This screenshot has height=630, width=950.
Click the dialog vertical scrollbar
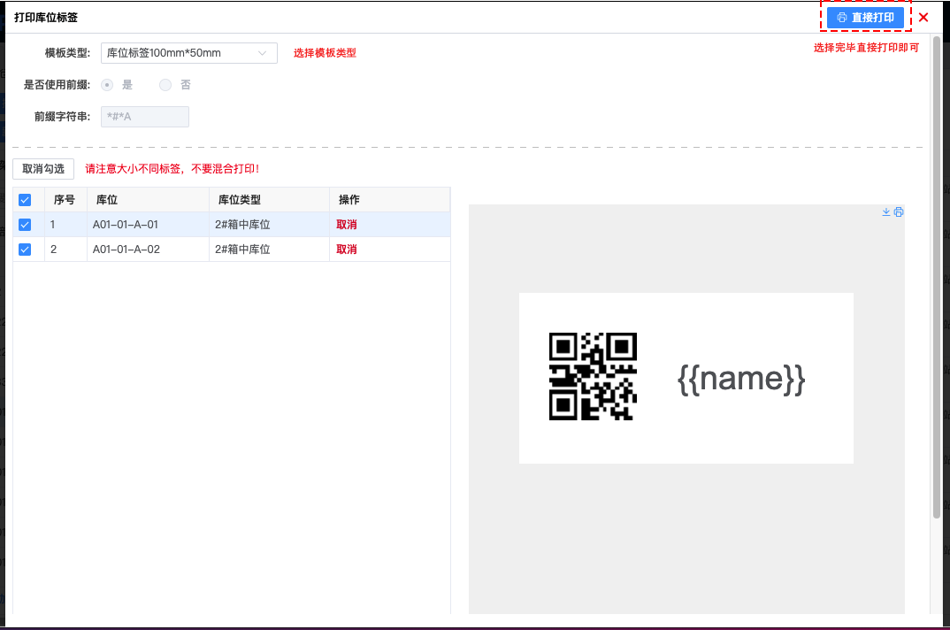[x=936, y=277]
